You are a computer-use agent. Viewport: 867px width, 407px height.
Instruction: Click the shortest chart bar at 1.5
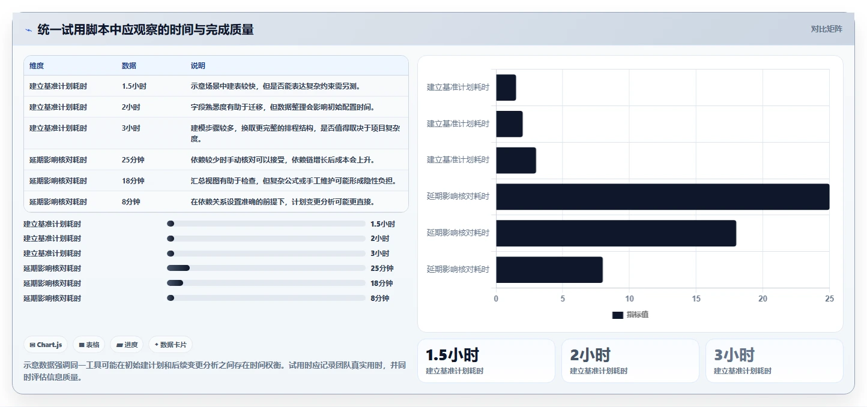click(x=506, y=88)
